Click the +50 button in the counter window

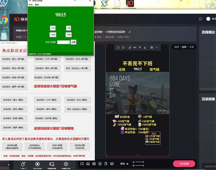tap(53, 28)
